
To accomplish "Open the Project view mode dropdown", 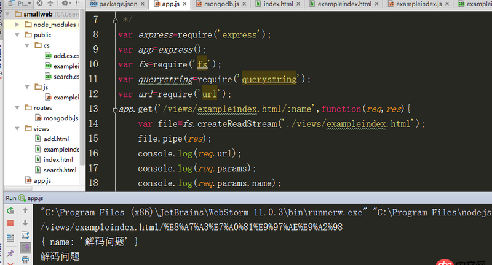I will [20, 4].
